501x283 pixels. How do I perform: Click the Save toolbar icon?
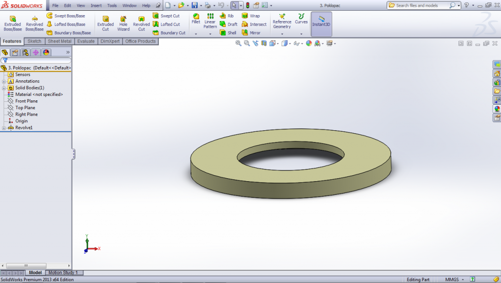tap(195, 5)
